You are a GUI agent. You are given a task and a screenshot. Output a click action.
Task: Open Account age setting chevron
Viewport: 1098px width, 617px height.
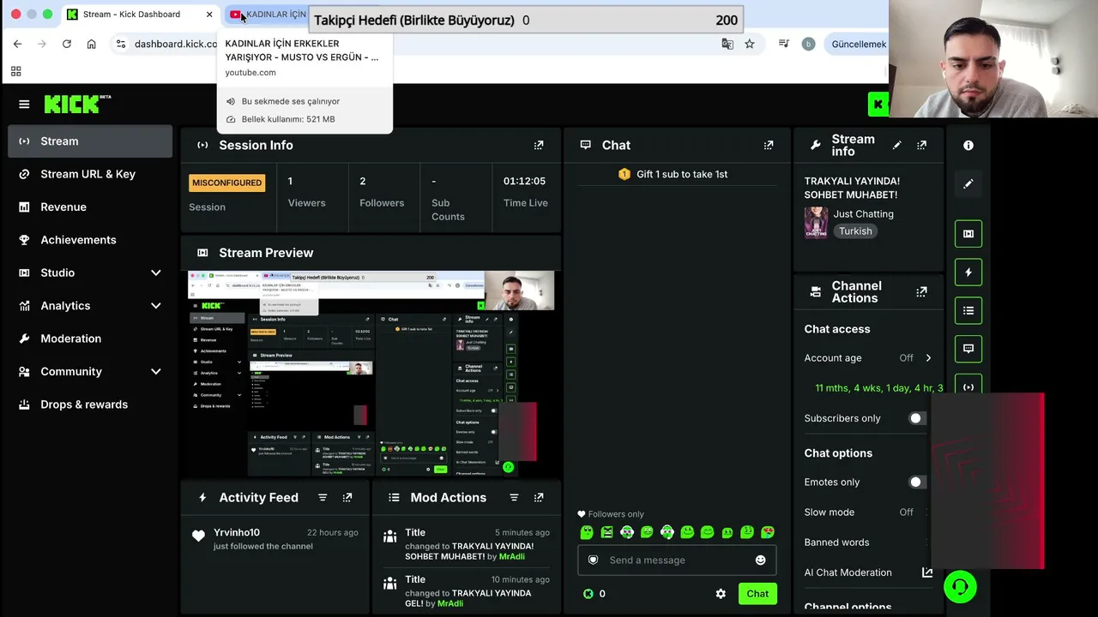[x=928, y=358]
